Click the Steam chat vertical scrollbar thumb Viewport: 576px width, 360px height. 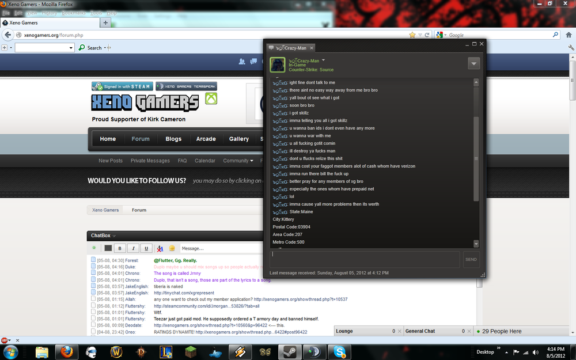(x=476, y=159)
